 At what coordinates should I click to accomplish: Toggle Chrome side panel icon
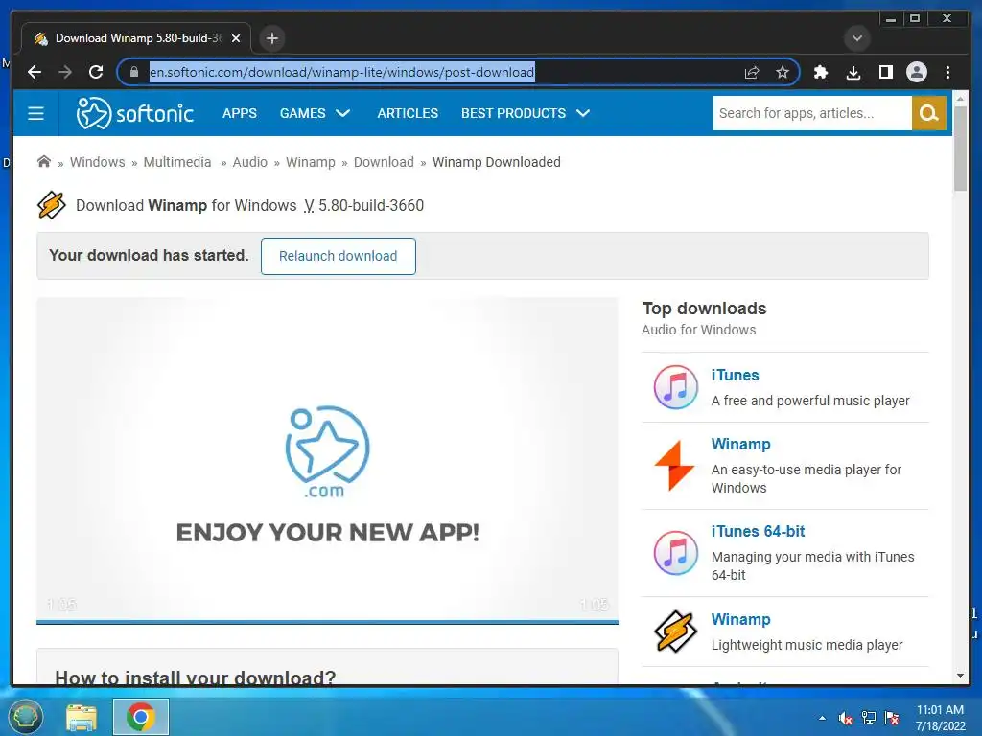tap(885, 72)
